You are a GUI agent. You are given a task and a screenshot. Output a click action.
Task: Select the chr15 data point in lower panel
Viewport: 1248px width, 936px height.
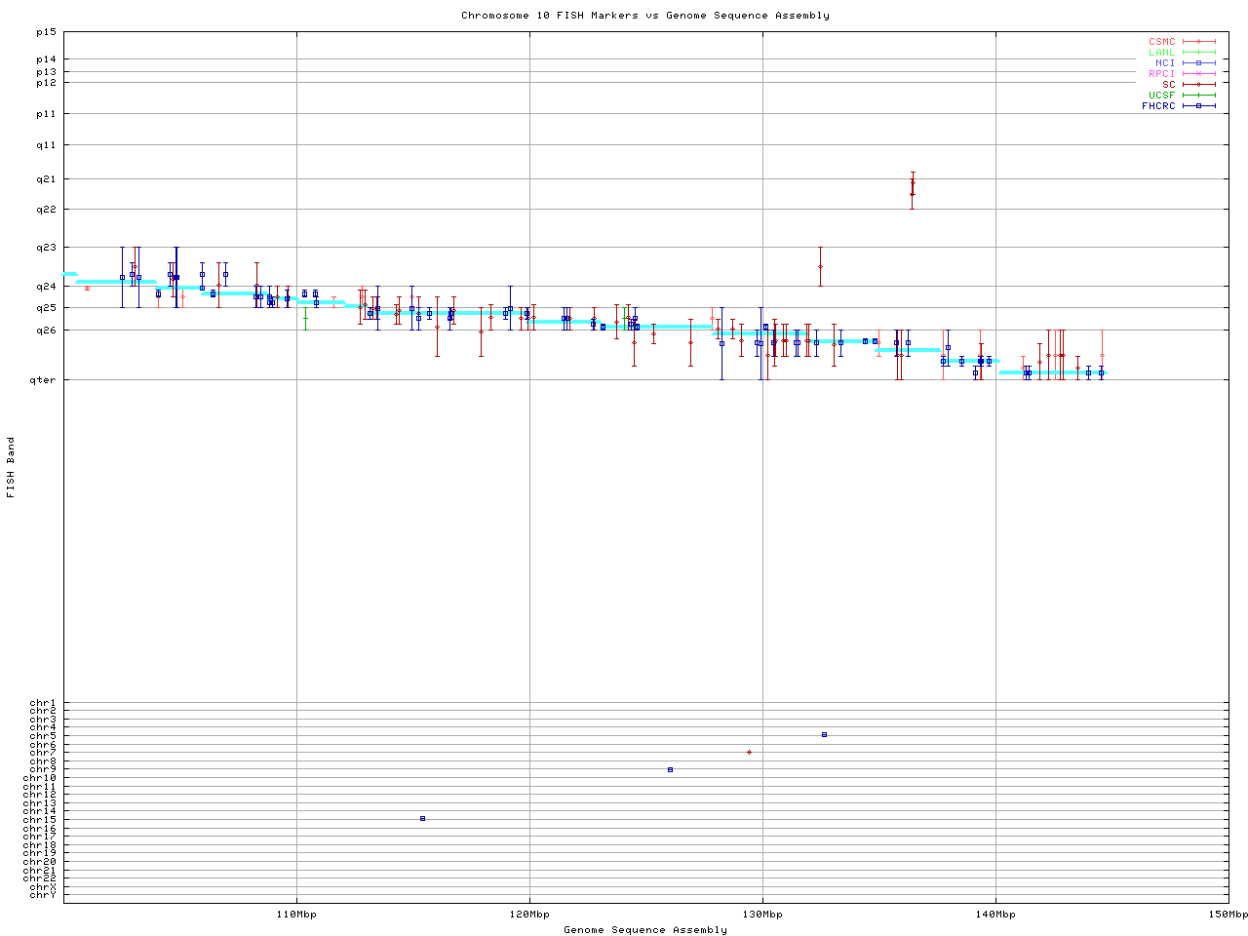pos(422,818)
